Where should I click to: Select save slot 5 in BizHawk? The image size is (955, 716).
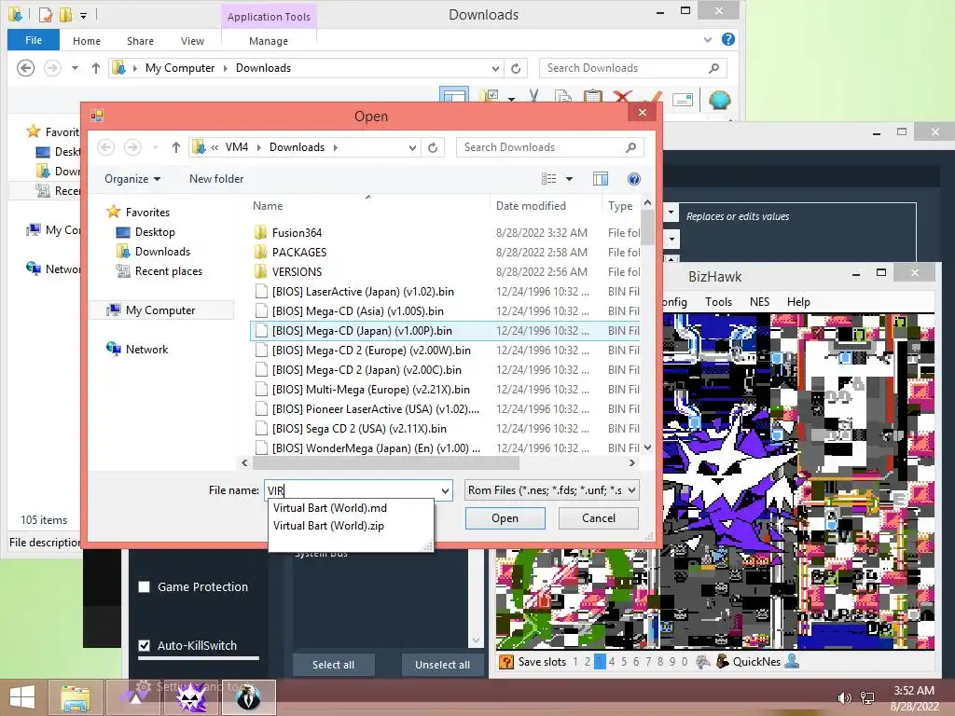624,661
